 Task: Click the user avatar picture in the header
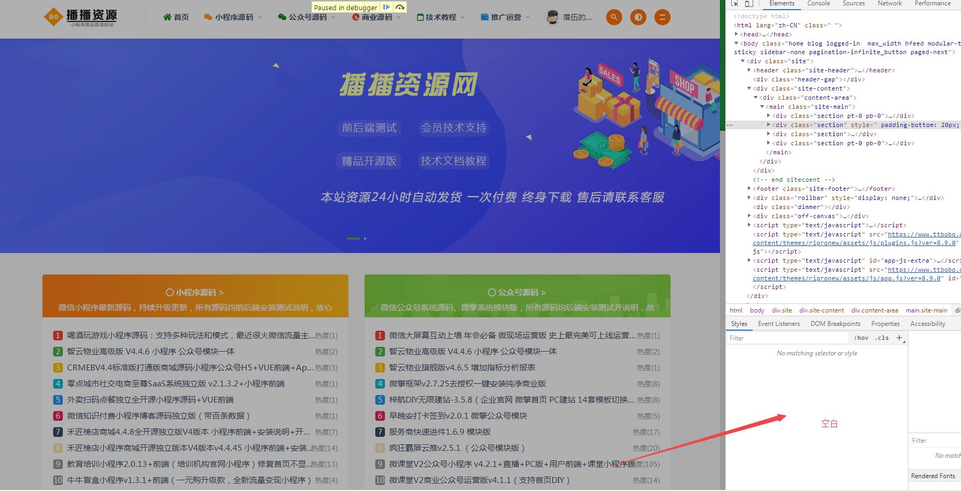pyautogui.click(x=552, y=17)
